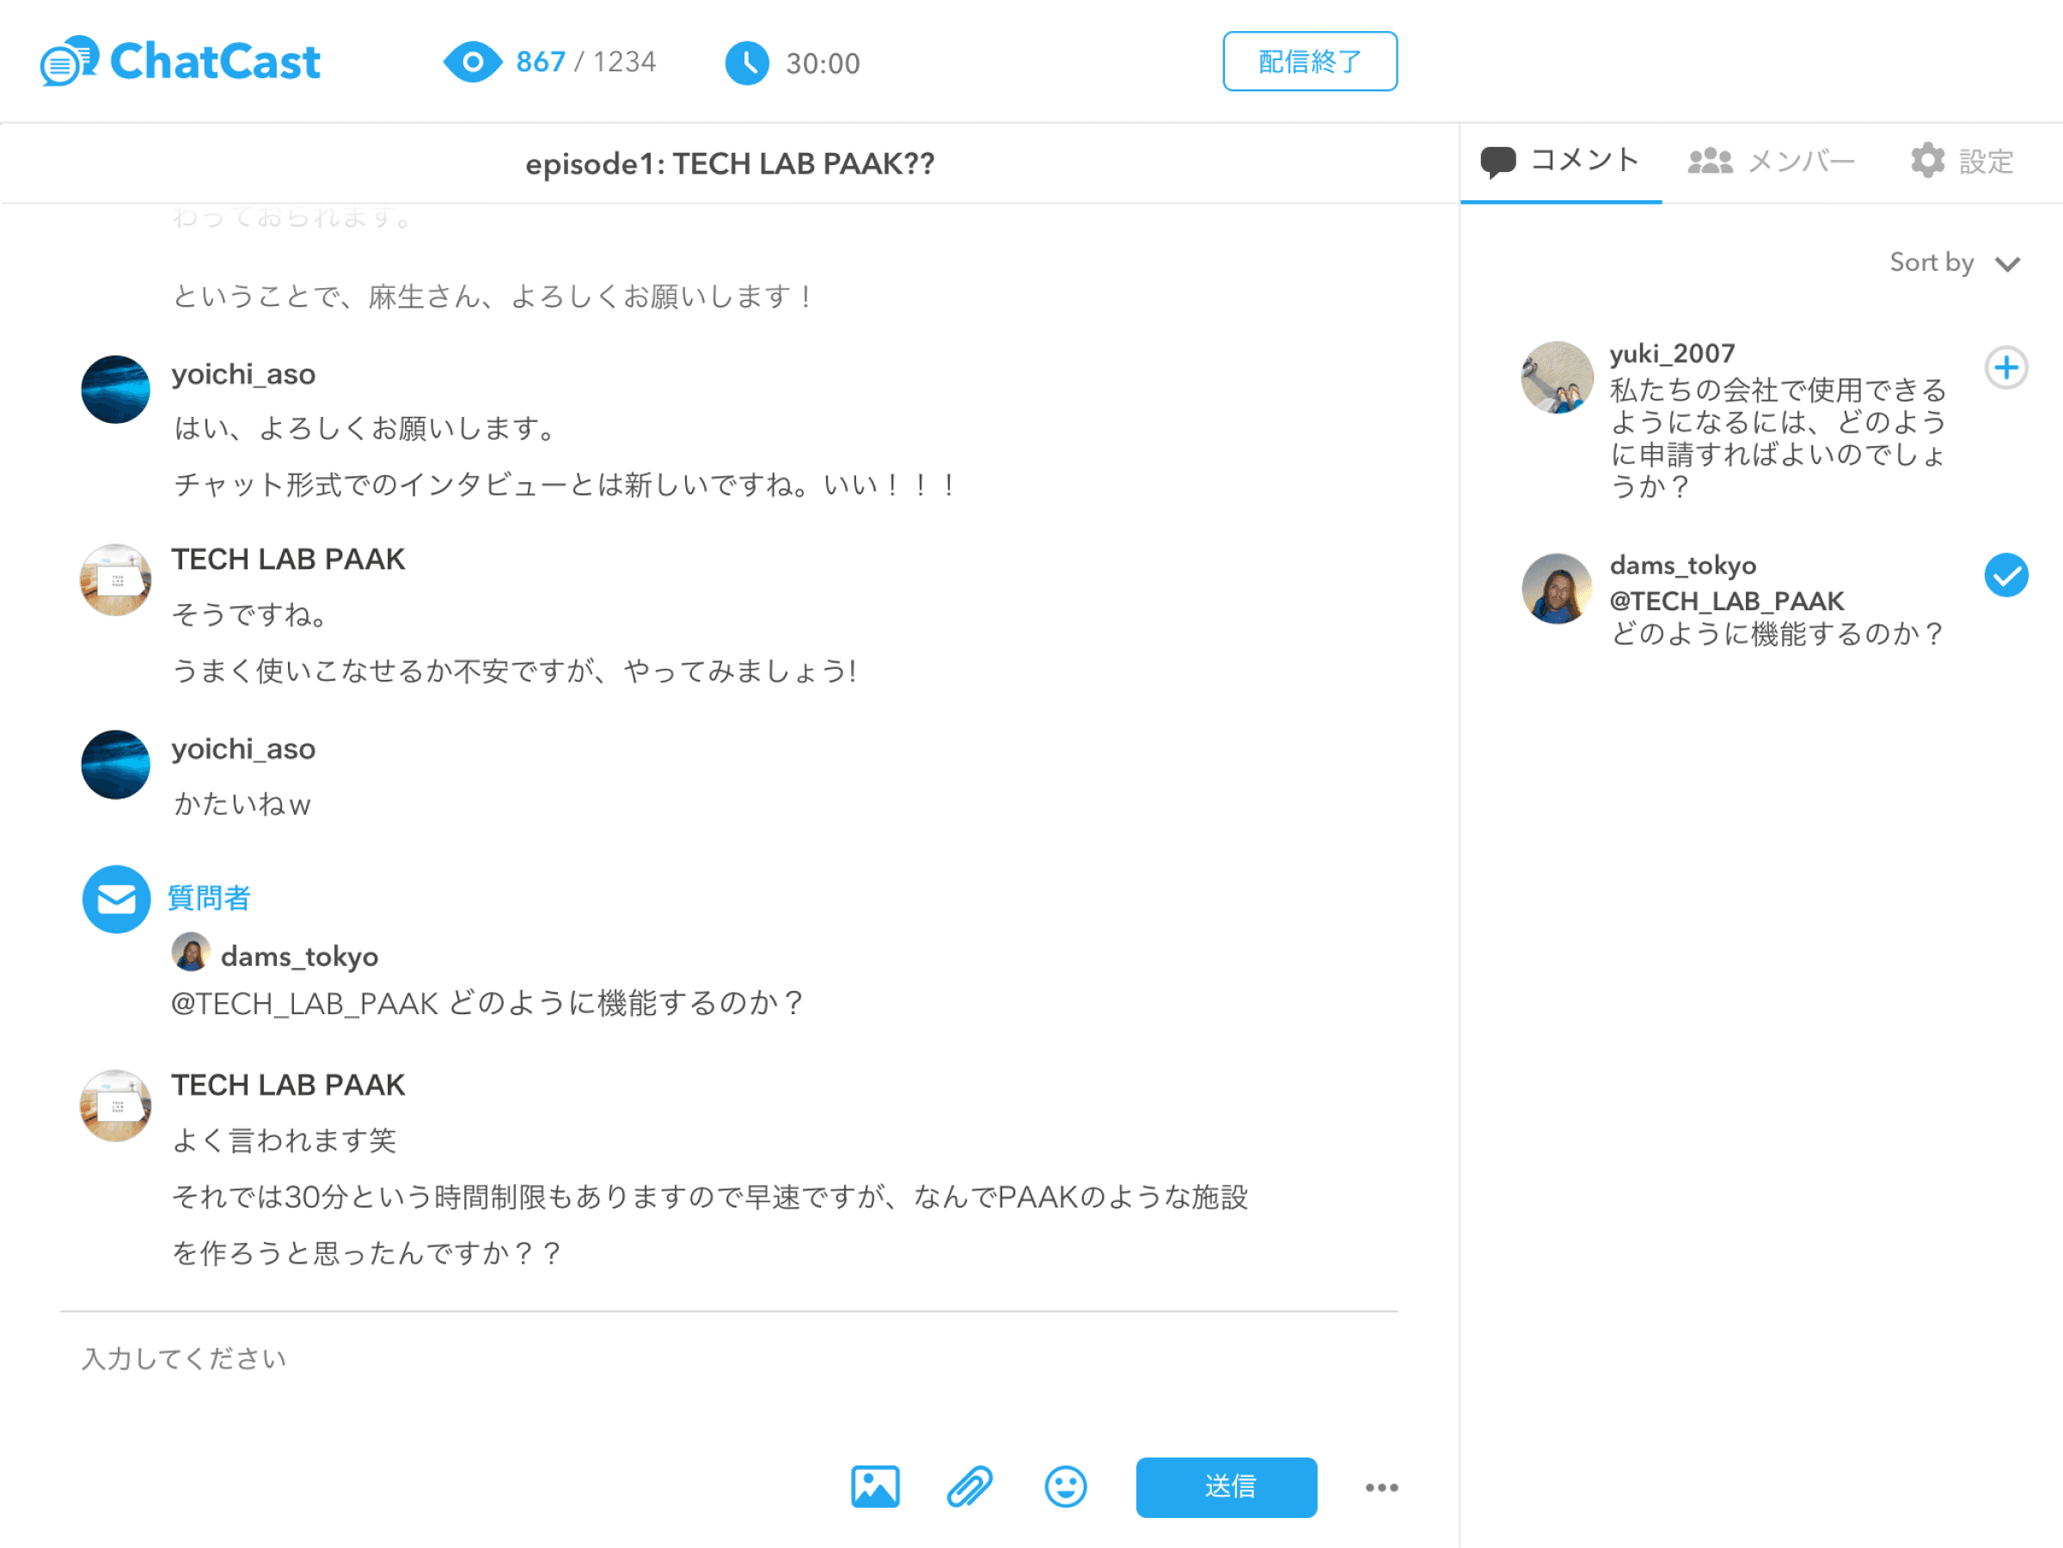Click yuki_2007's avatar in comments panel
The height and width of the screenshot is (1548, 2063).
[x=1557, y=377]
